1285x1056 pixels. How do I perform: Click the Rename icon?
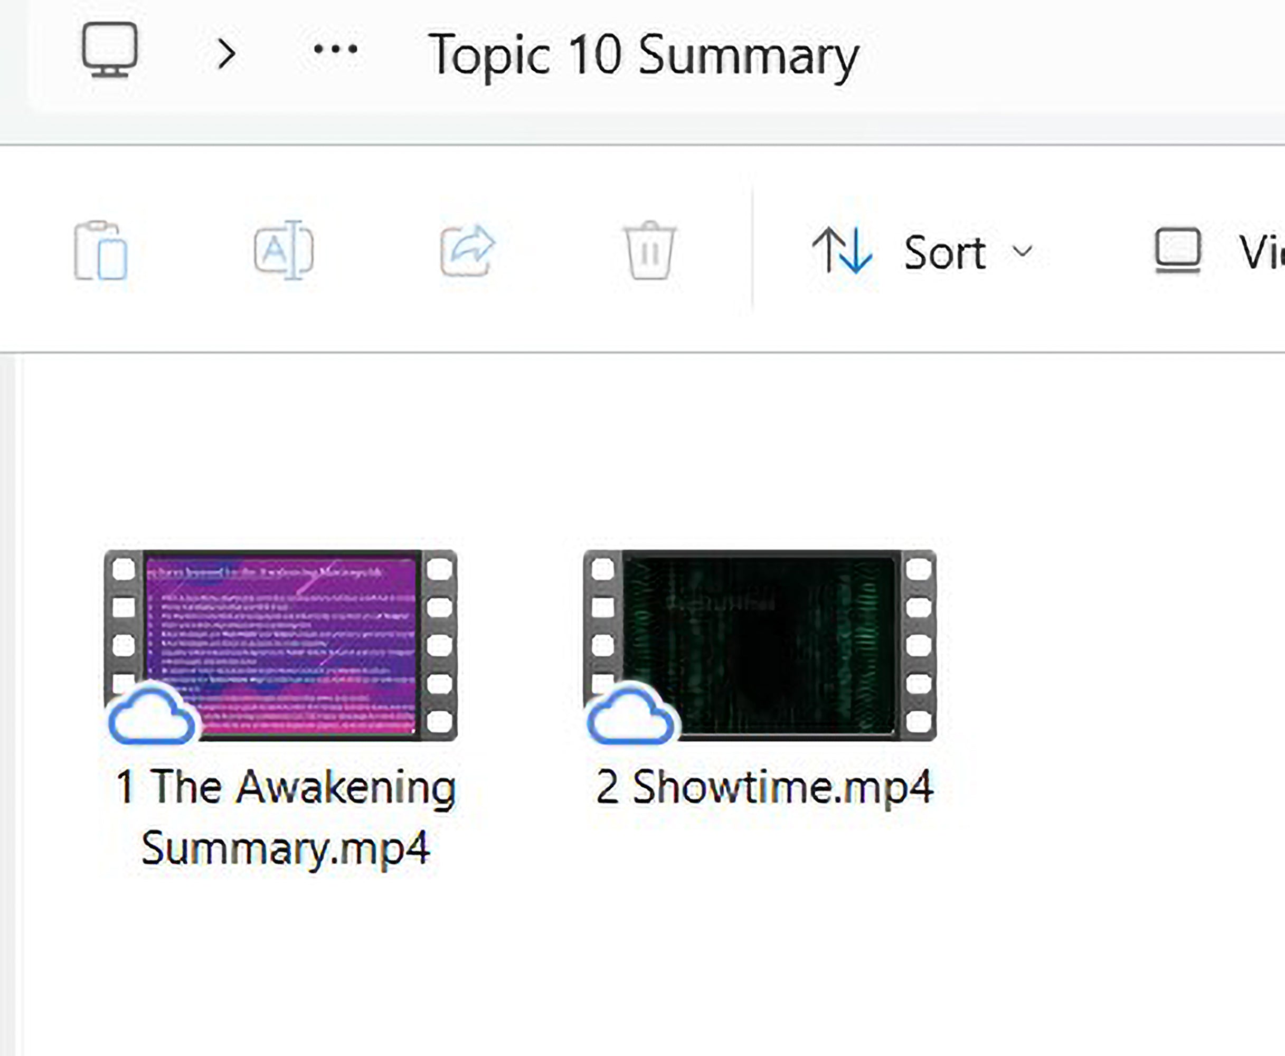coord(284,250)
